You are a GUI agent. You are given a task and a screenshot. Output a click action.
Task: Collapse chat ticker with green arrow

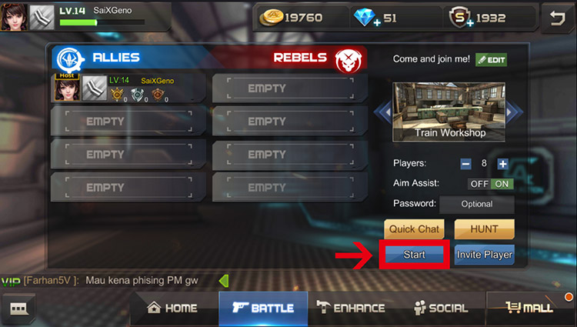point(224,281)
